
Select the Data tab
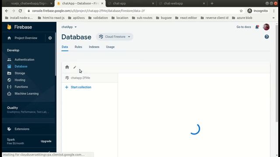(x=65, y=47)
